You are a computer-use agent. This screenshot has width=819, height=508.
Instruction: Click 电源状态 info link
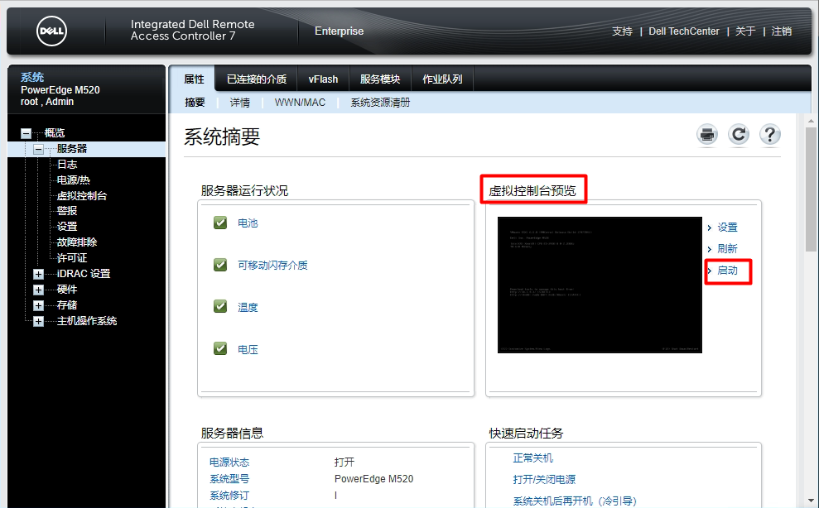(229, 462)
